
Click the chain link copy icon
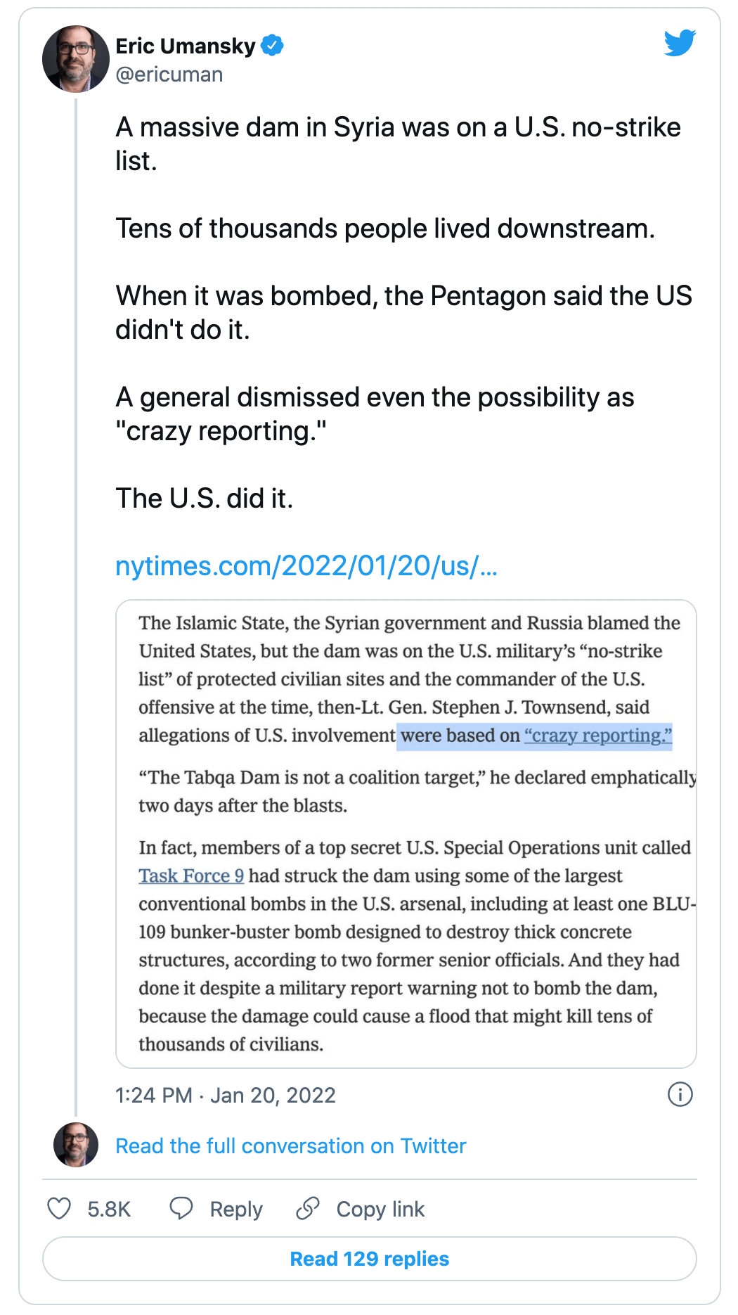click(x=308, y=1208)
